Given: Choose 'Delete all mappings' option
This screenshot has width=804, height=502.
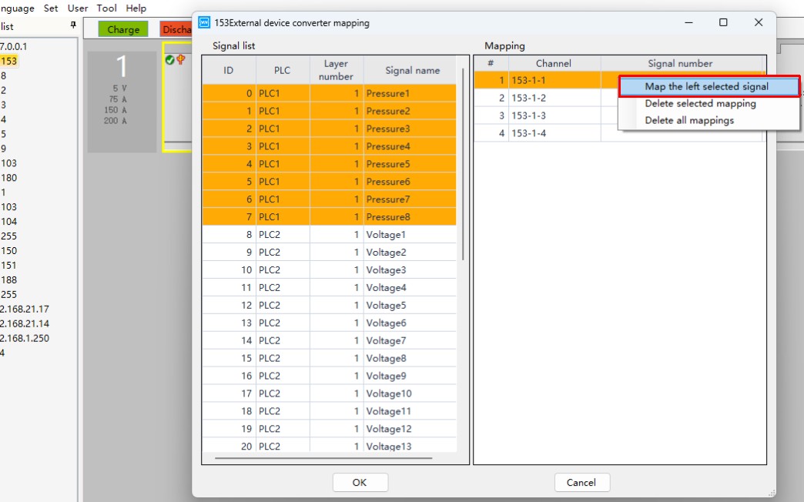Looking at the screenshot, I should pos(689,121).
